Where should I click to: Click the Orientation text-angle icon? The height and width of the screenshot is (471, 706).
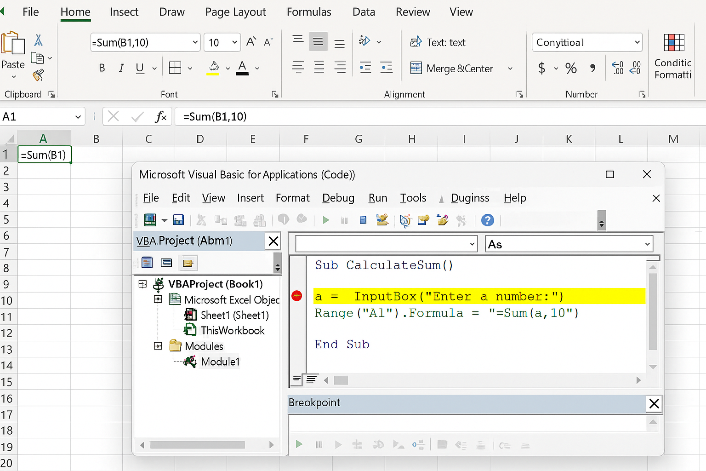coord(364,41)
